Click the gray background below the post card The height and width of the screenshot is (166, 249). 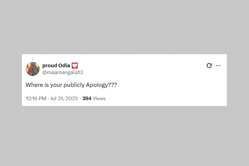124,136
